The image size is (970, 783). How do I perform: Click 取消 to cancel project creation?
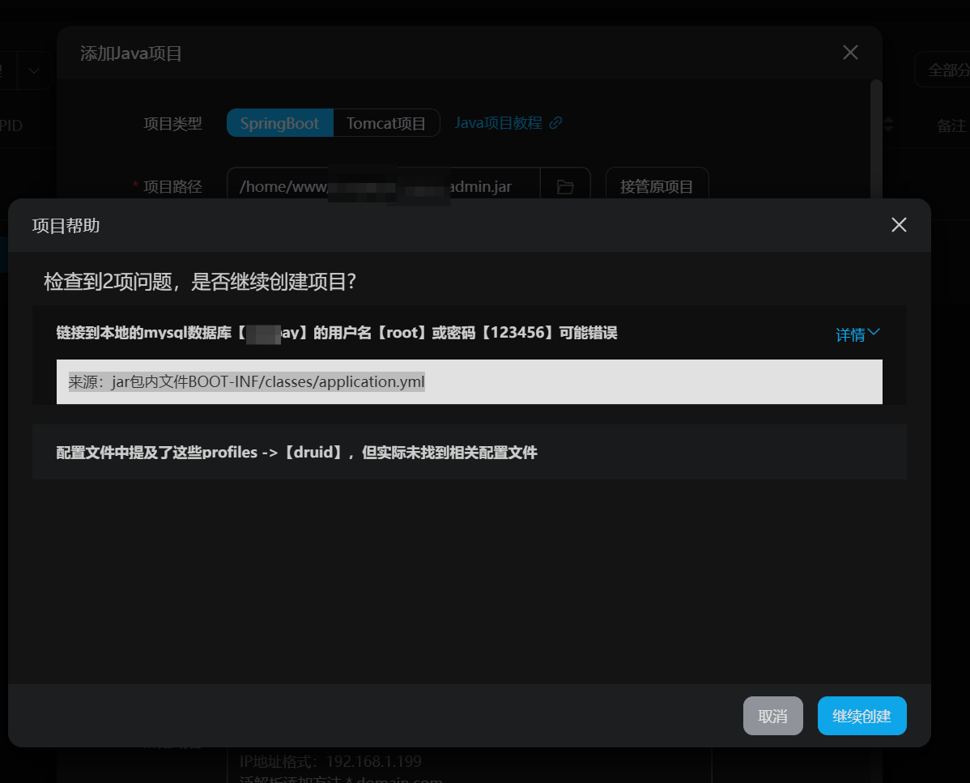772,716
